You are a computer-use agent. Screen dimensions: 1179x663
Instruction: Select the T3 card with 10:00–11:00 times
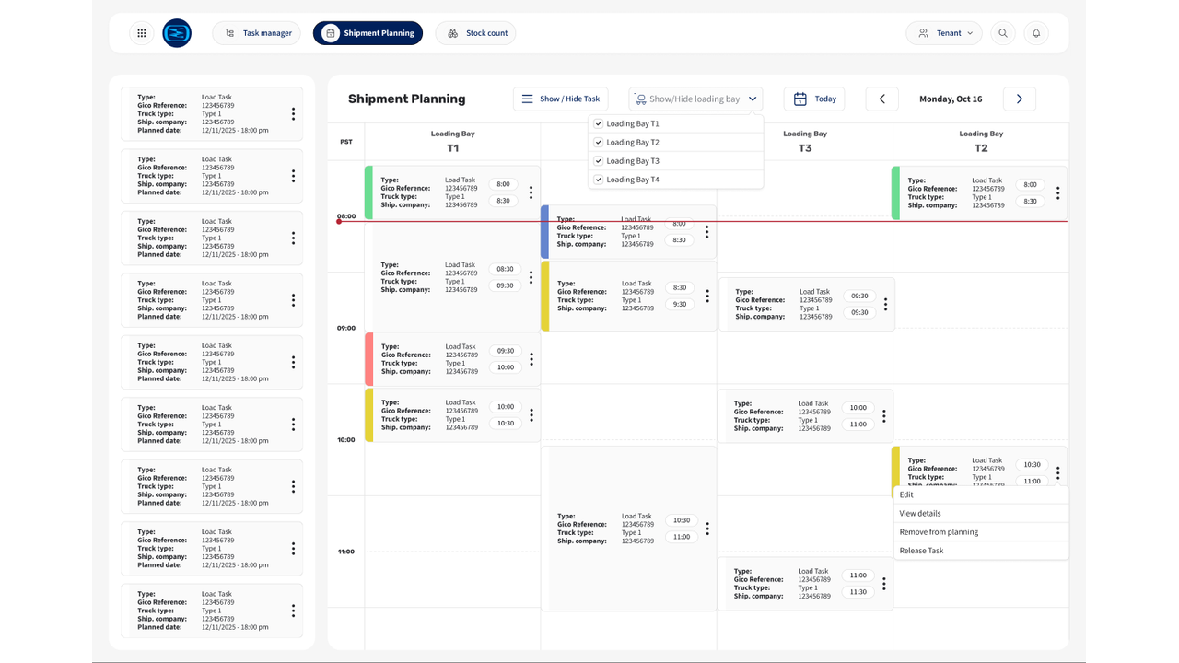click(805, 416)
